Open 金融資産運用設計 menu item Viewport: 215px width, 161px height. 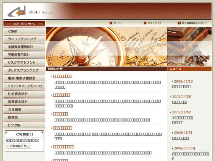tap(24, 47)
